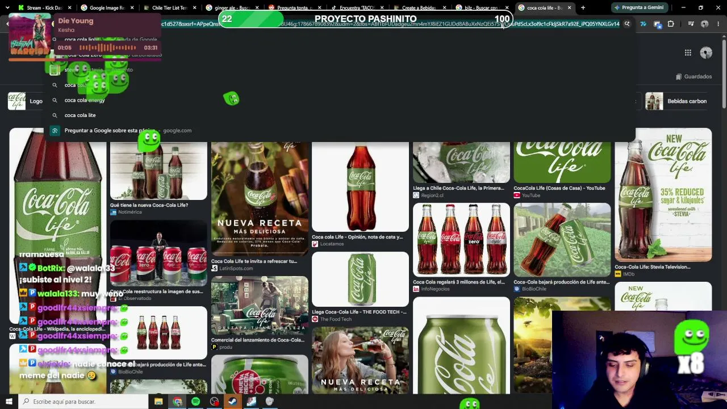Open a new browser tab
727x409 pixels.
point(583,8)
